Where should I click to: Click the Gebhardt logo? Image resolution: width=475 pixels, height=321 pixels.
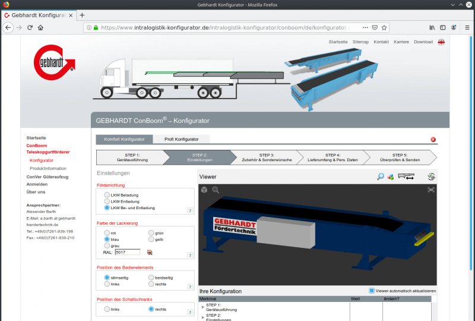tap(54, 62)
